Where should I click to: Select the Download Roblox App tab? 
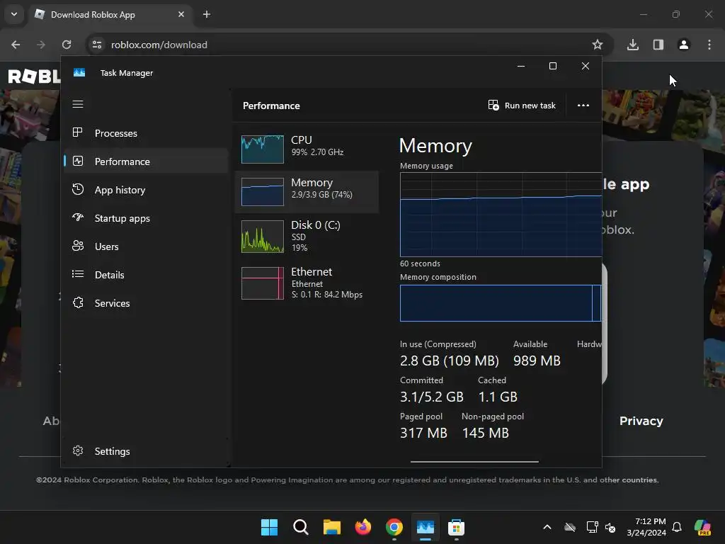click(x=110, y=15)
